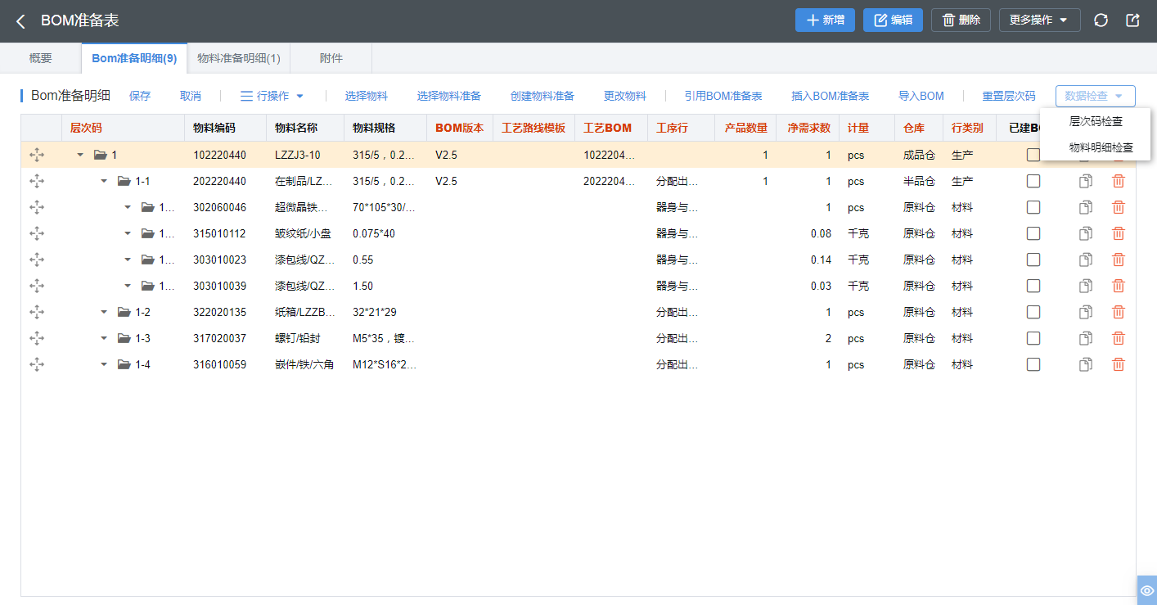Delete row 302060046 with trash icon
1157x605 pixels.
(x=1119, y=207)
